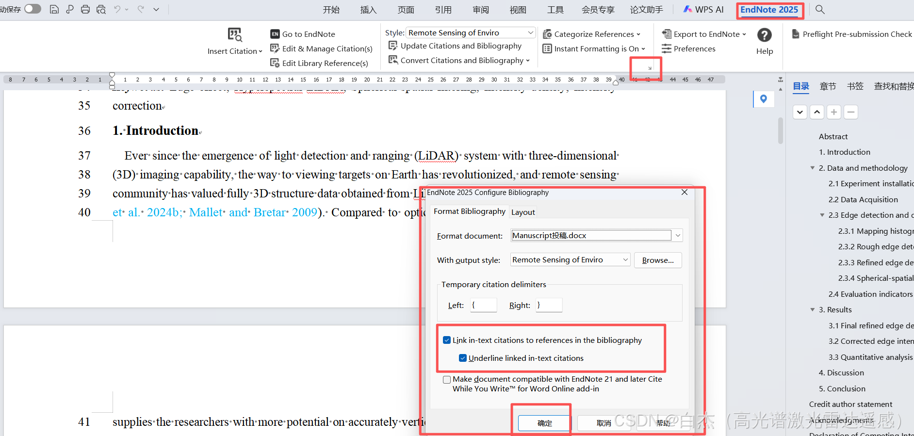This screenshot has width=914, height=436.
Task: Click Edit Library Reference(s)
Action: tap(319, 63)
